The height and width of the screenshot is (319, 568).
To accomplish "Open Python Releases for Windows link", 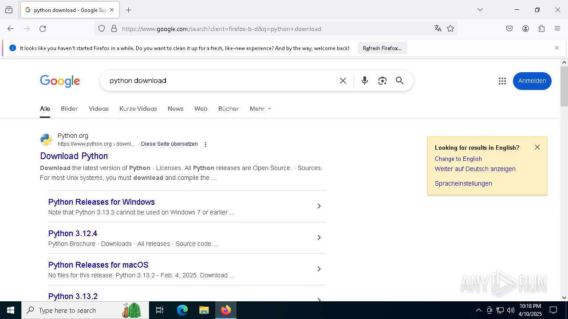I will pyautogui.click(x=102, y=202).
